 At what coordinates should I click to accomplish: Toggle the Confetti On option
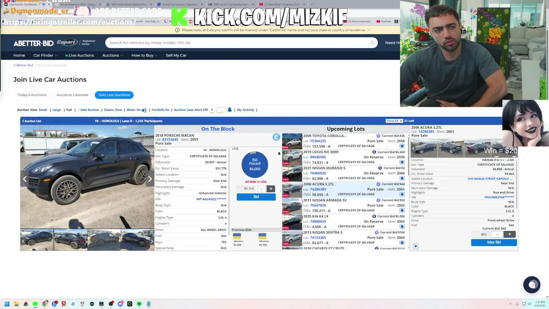[160, 110]
